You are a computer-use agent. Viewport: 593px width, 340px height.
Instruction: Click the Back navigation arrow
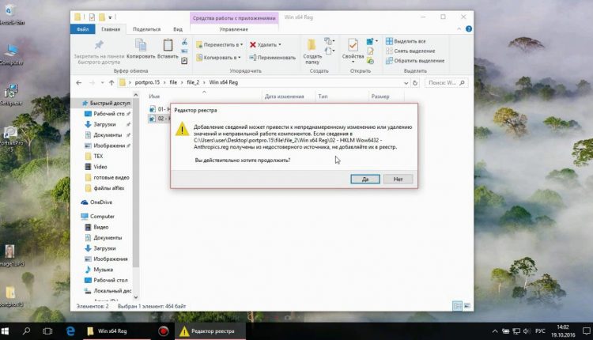click(78, 82)
